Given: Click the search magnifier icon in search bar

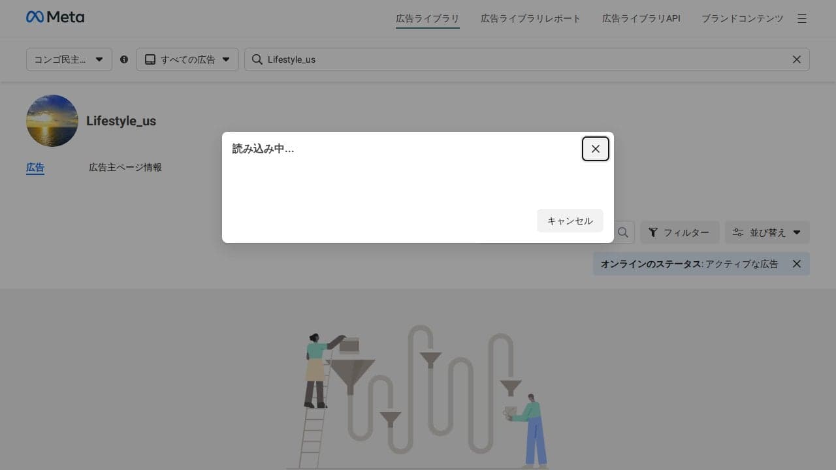Looking at the screenshot, I should (257, 59).
